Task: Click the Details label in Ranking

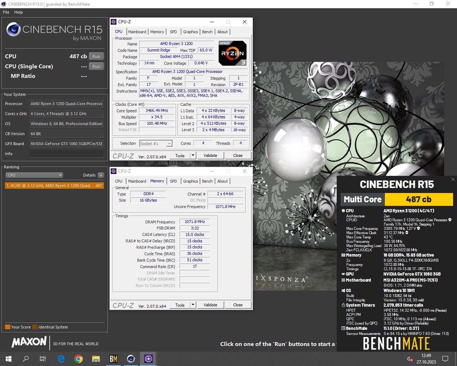Action: pos(89,175)
